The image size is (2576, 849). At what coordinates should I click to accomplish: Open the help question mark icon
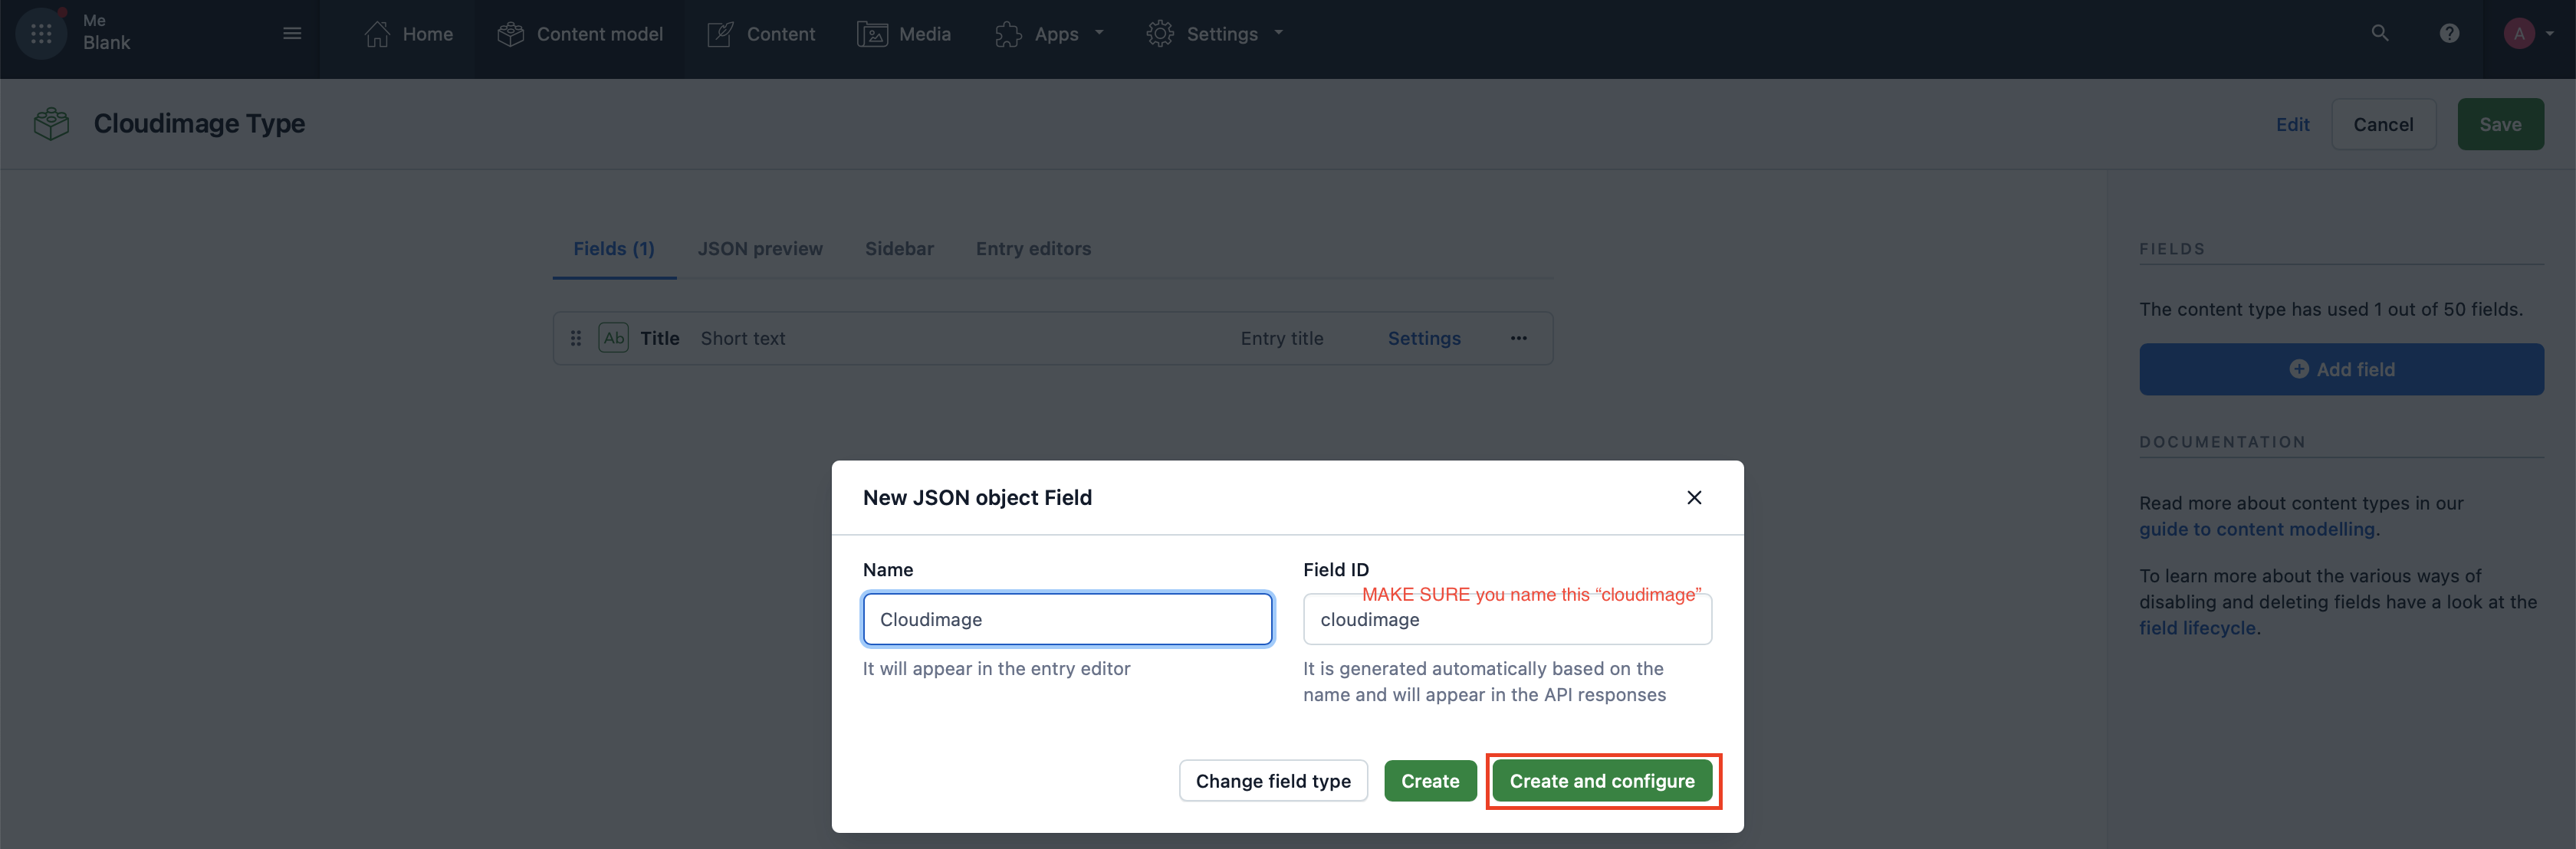[x=2448, y=33]
